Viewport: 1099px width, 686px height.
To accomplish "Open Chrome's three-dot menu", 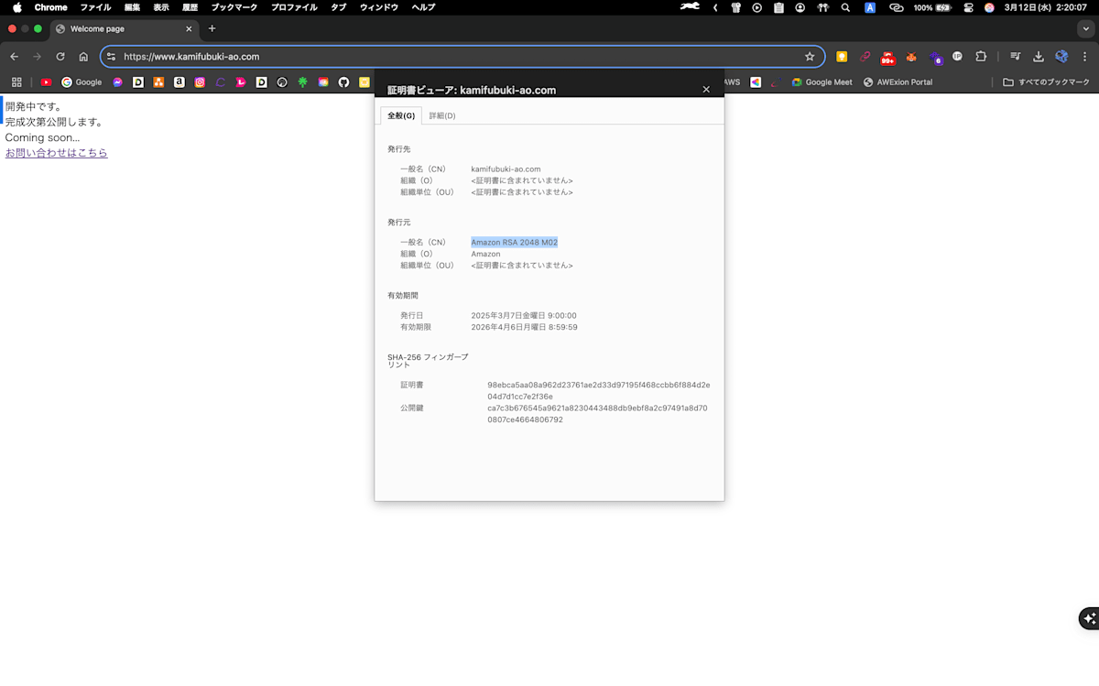I will tap(1085, 56).
